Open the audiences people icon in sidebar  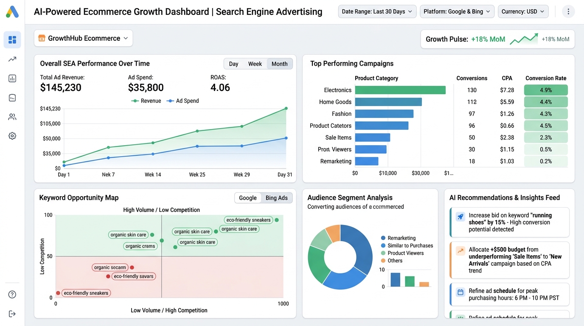point(12,117)
